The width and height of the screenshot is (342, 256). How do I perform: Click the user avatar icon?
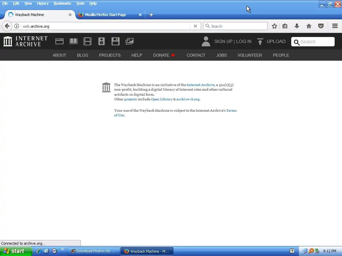(206, 41)
